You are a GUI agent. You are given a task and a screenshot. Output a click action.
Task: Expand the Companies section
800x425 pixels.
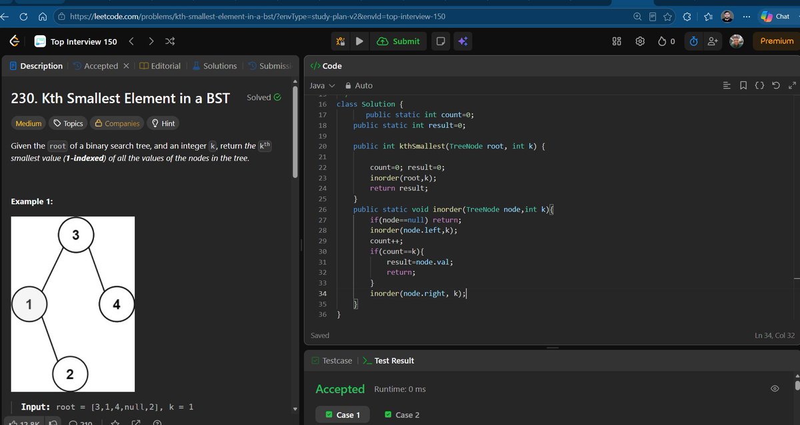coord(117,123)
